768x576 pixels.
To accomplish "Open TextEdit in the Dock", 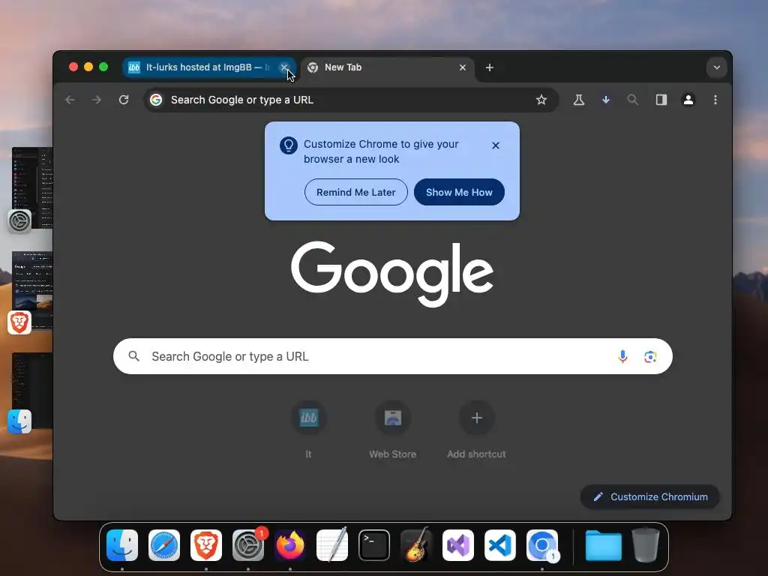I will point(332,545).
